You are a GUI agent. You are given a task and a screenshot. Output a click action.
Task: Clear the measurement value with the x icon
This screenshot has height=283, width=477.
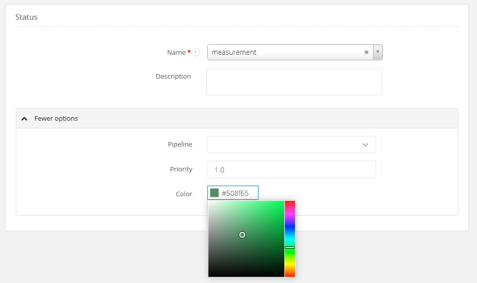pos(366,52)
